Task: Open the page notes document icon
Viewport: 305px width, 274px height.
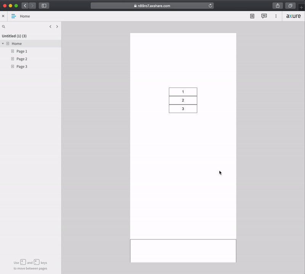Action: point(252,16)
